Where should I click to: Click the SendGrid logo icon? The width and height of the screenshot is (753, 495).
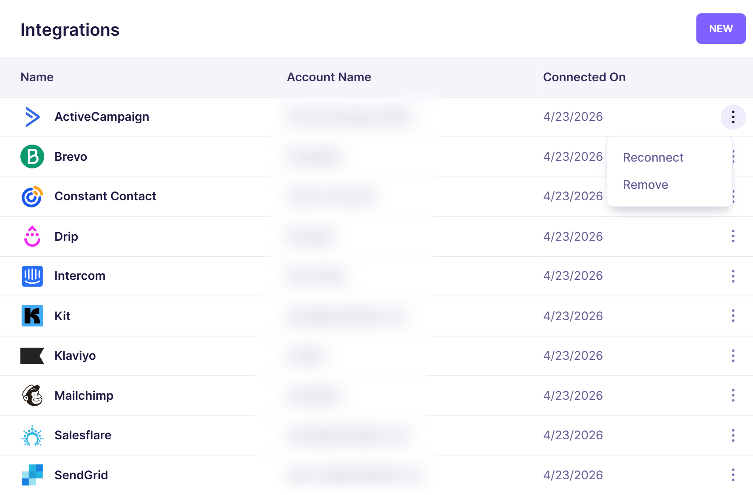[x=32, y=475]
